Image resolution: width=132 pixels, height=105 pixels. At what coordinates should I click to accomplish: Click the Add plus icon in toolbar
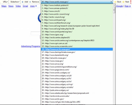[x=23, y=2]
